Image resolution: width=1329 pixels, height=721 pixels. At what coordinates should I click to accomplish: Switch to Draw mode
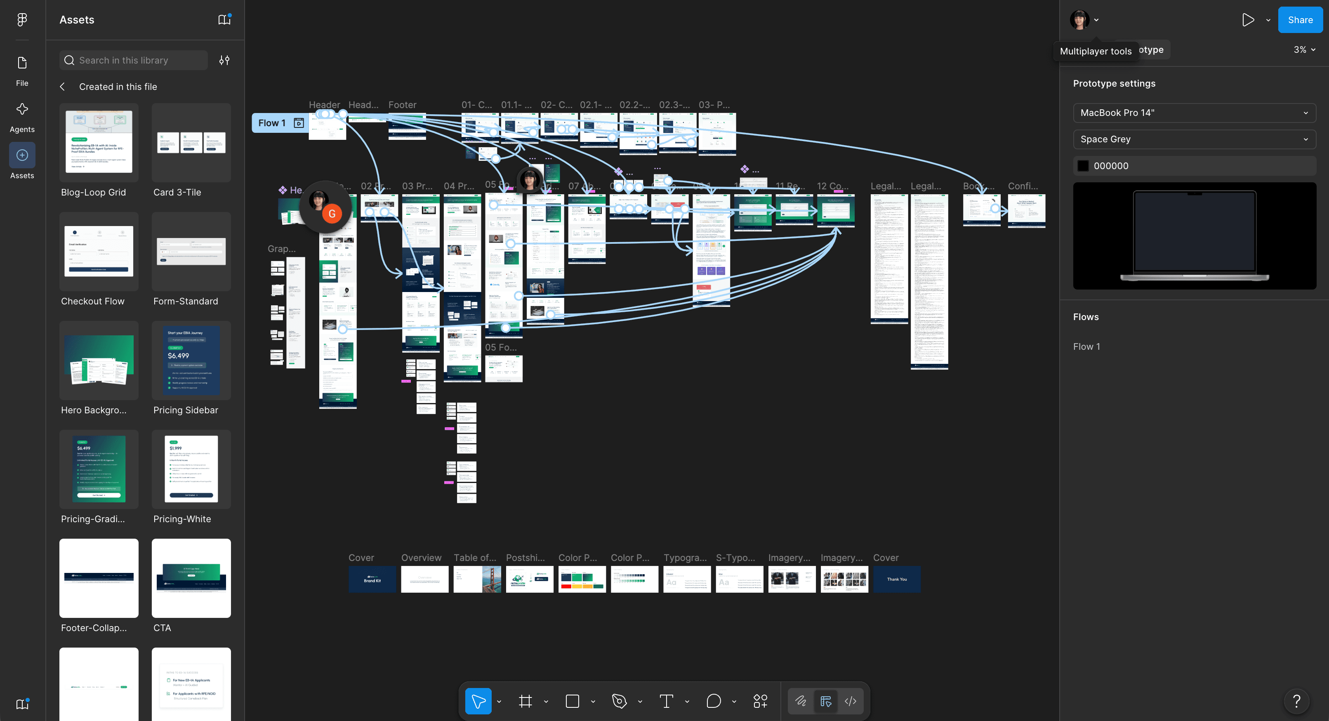(801, 701)
